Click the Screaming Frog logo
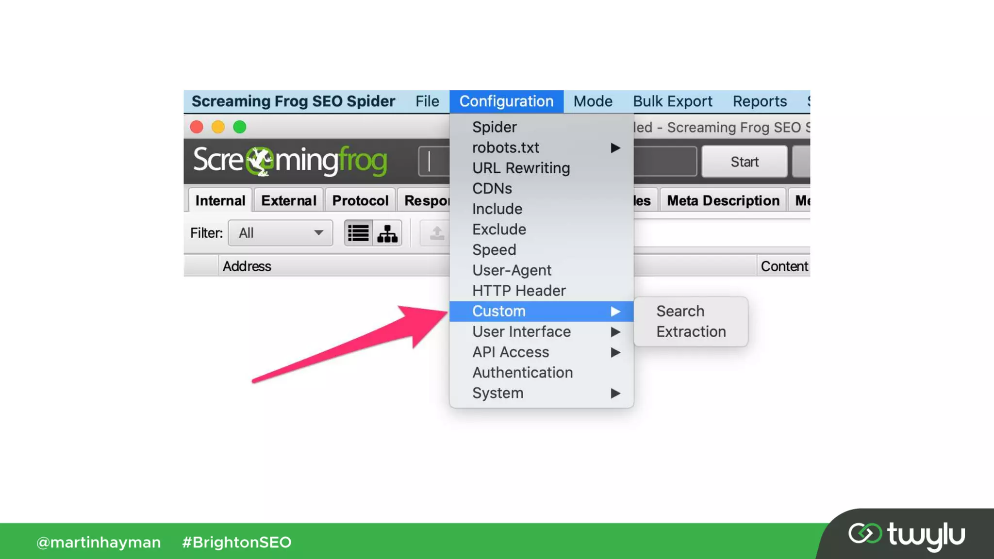The width and height of the screenshot is (994, 559). 290,161
